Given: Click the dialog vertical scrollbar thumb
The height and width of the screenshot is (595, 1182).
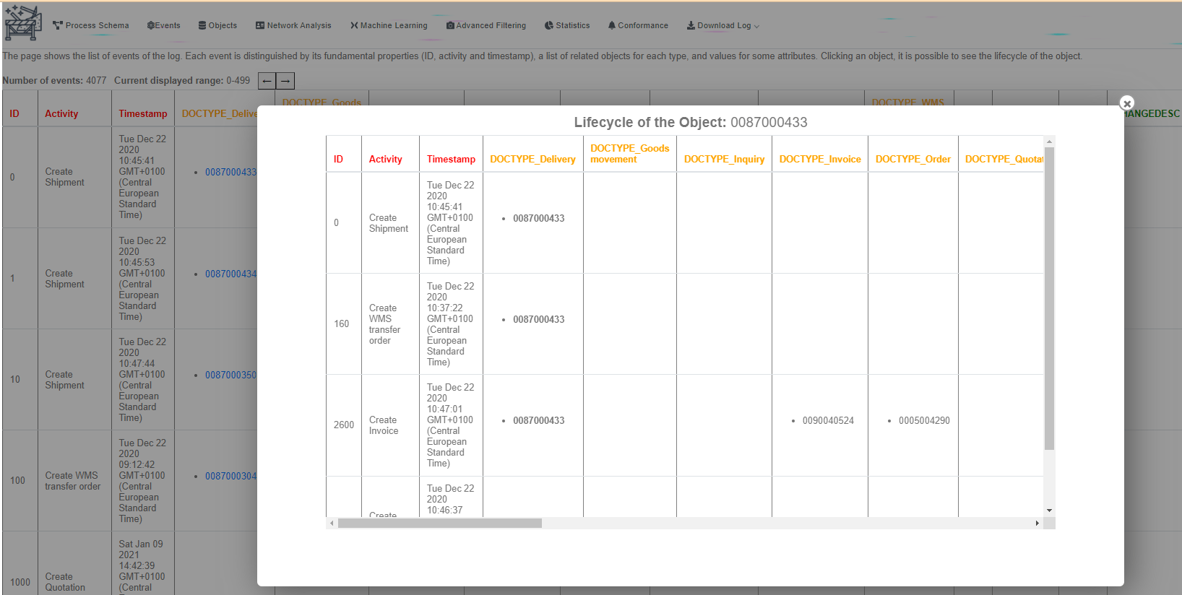Looking at the screenshot, I should [1049, 298].
